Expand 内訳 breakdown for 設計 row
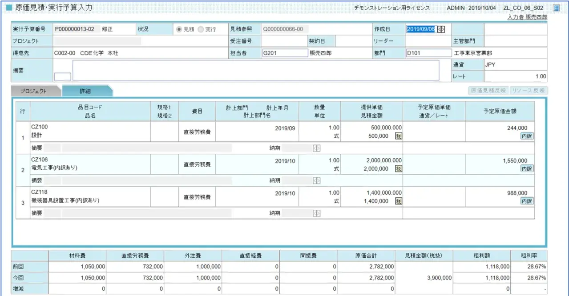This screenshot has height=296, width=569. tap(527, 136)
